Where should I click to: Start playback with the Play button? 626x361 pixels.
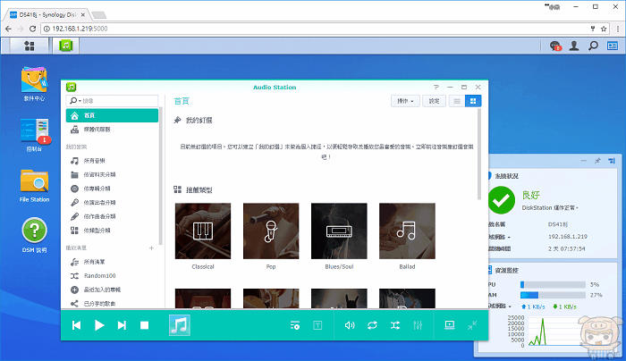pyautogui.click(x=99, y=325)
